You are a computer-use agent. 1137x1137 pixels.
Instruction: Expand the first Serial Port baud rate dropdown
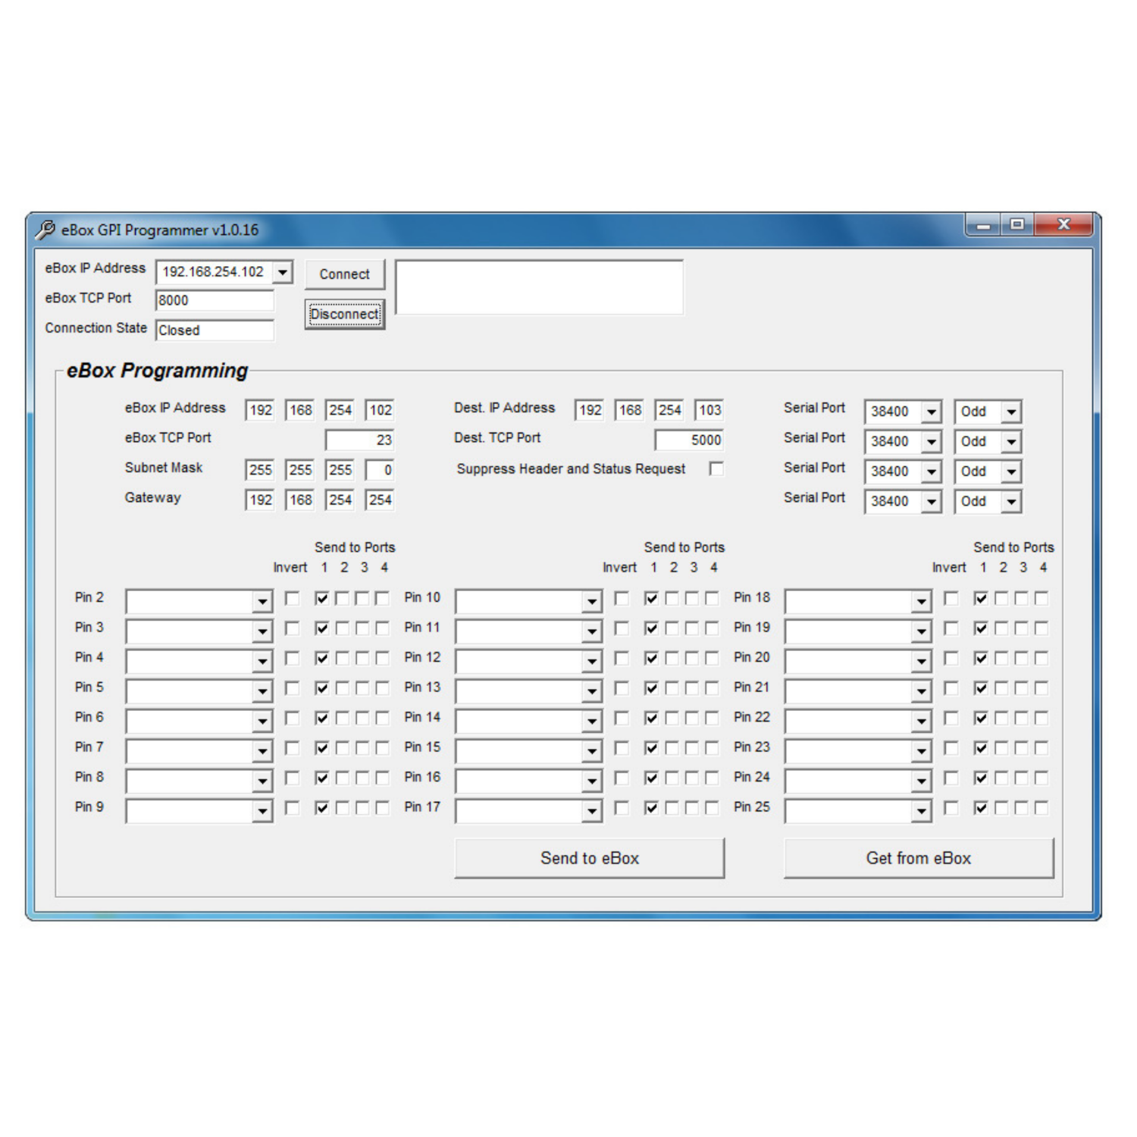tap(932, 412)
